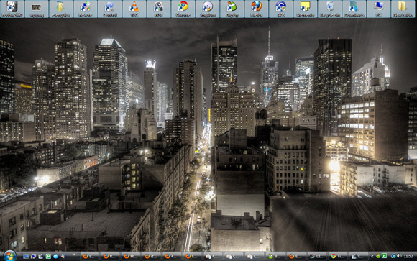
Task: Open the Foobar2000 desktop shortcut
Action: (12, 9)
